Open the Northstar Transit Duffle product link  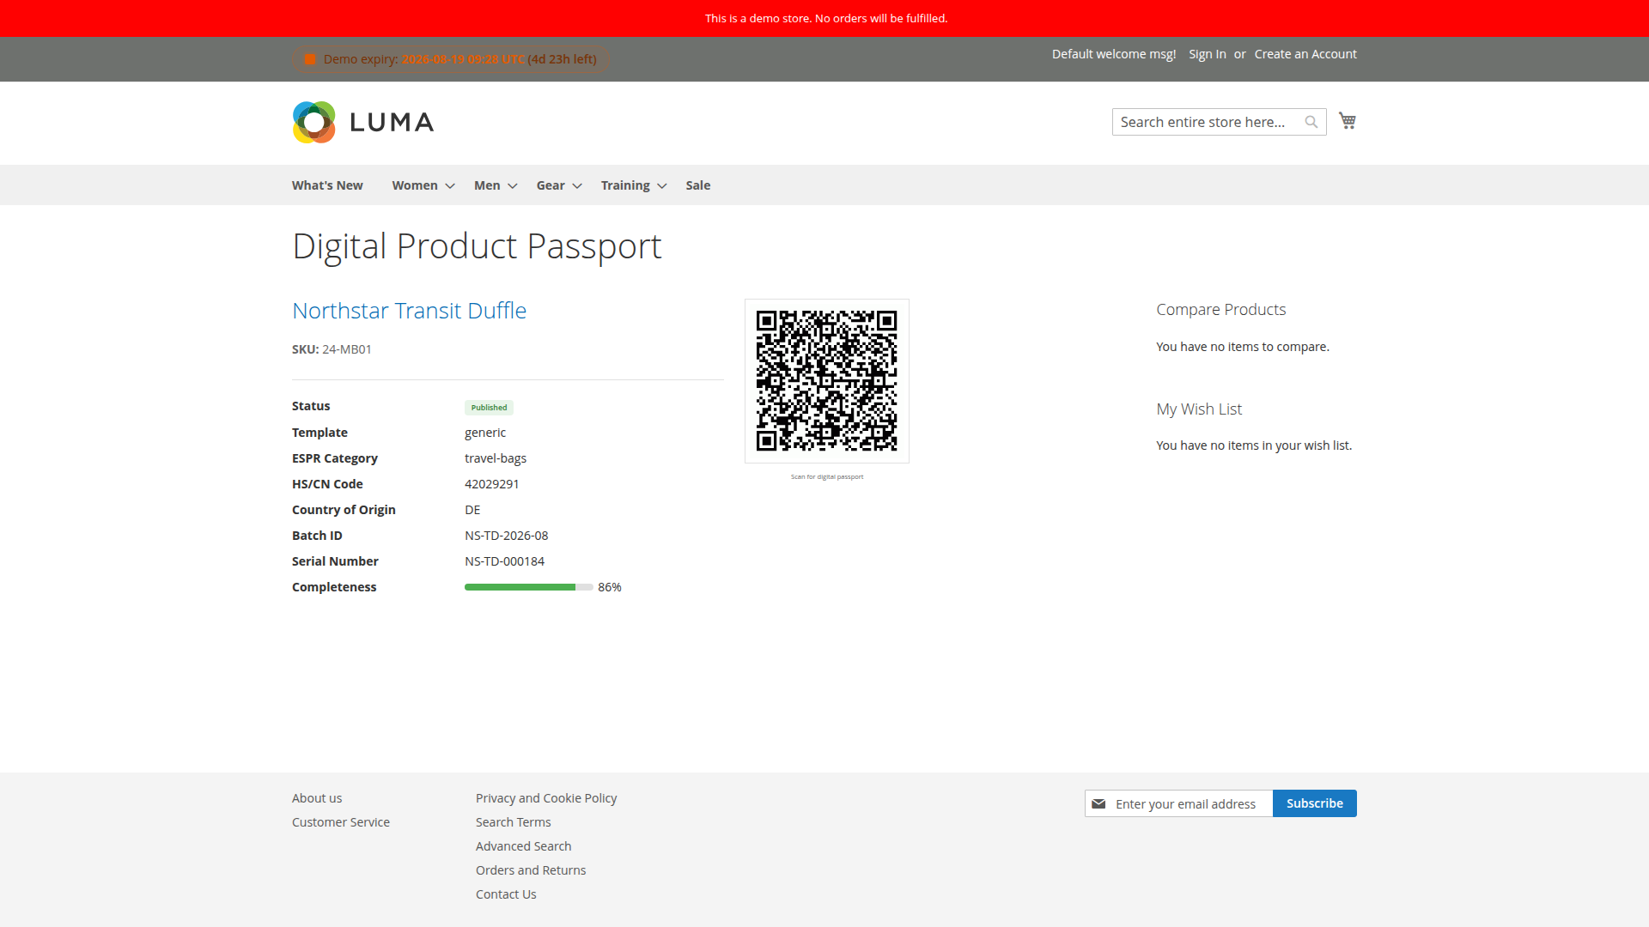click(x=409, y=311)
